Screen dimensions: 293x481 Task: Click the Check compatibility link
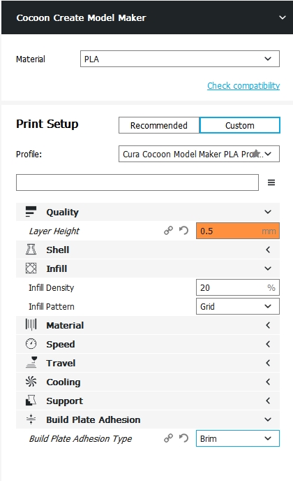[243, 85]
